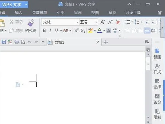This screenshot has width=165, height=124.
Task: Switch to the 开发工具 tab
Action: [x=133, y=12]
